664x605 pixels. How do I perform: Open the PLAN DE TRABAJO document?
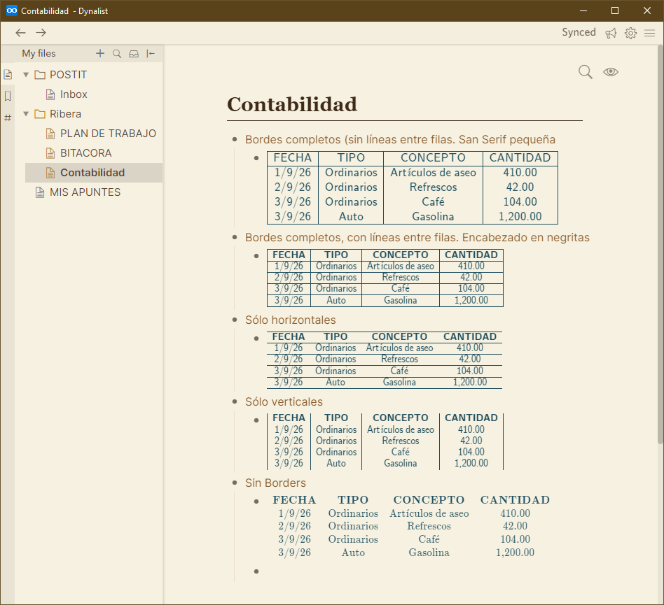(108, 134)
